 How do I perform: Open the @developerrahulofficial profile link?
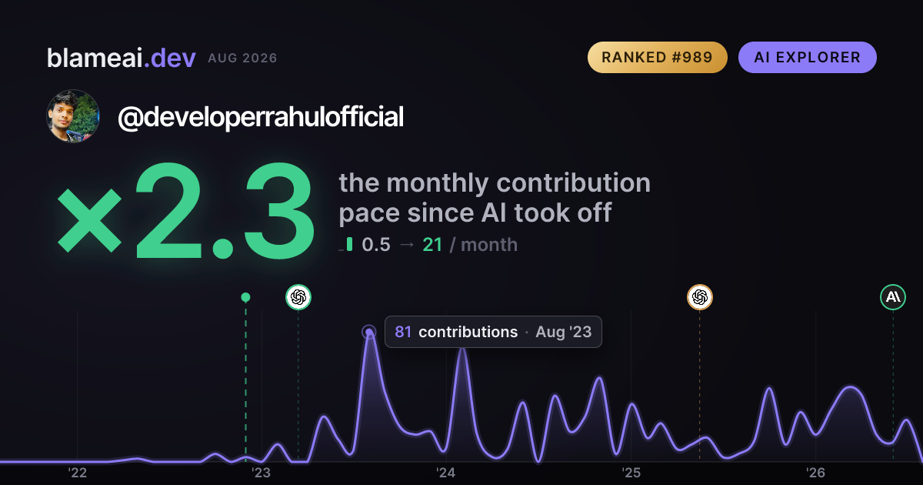261,118
